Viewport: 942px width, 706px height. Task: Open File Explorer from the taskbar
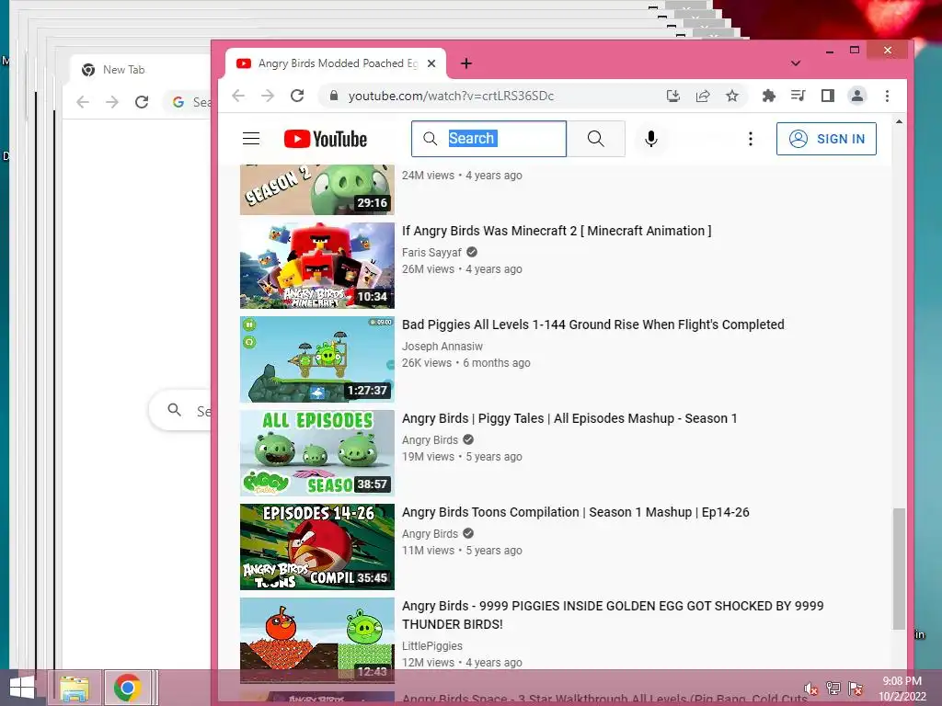point(74,688)
